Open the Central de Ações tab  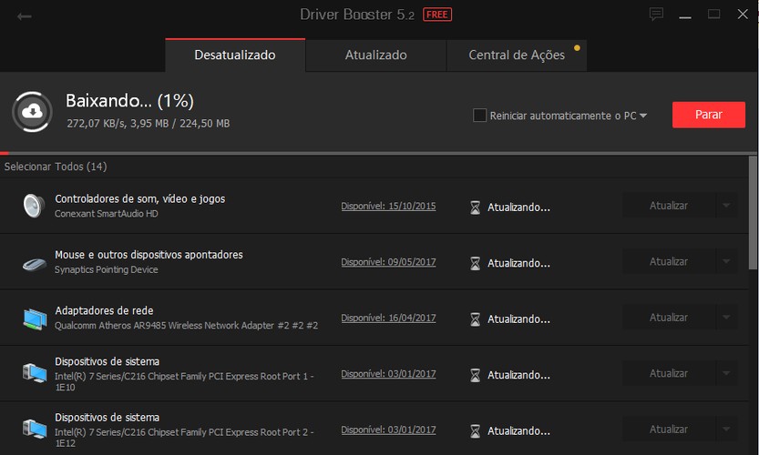[517, 56]
